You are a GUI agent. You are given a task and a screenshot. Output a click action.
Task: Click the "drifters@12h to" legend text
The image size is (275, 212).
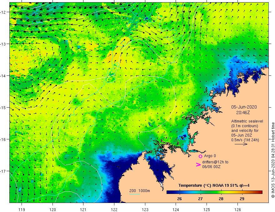[215, 162]
